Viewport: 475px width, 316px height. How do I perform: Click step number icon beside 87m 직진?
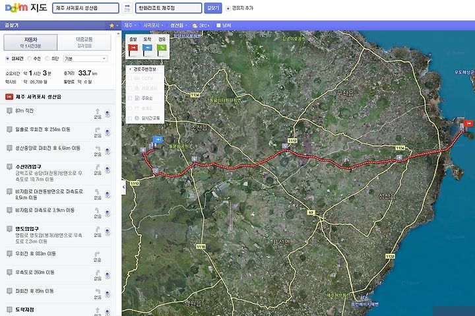click(9, 111)
